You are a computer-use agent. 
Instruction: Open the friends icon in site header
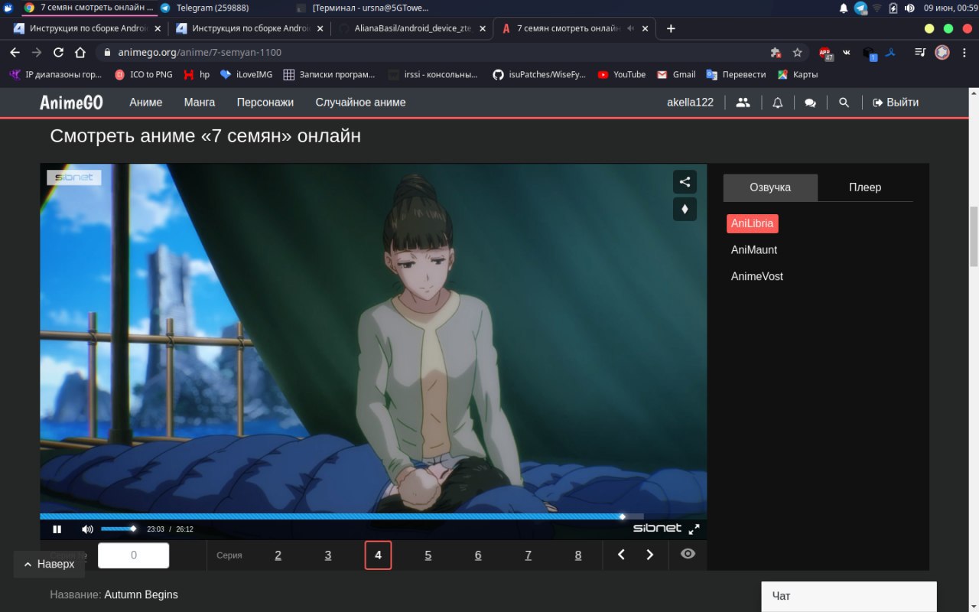coord(743,103)
